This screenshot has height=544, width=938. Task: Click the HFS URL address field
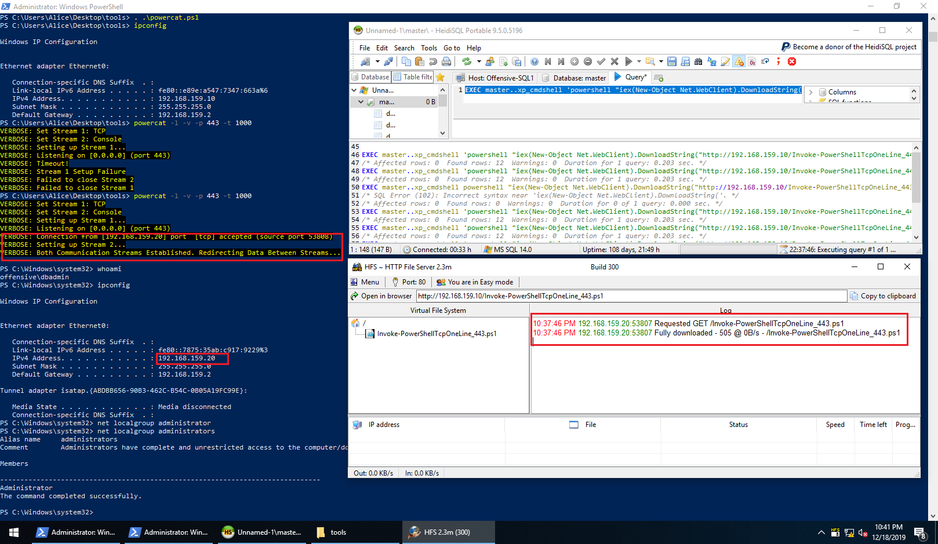coord(631,296)
